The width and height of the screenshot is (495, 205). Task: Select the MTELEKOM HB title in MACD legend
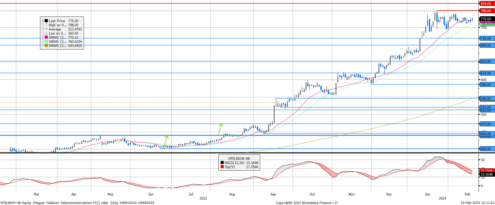(x=239, y=159)
